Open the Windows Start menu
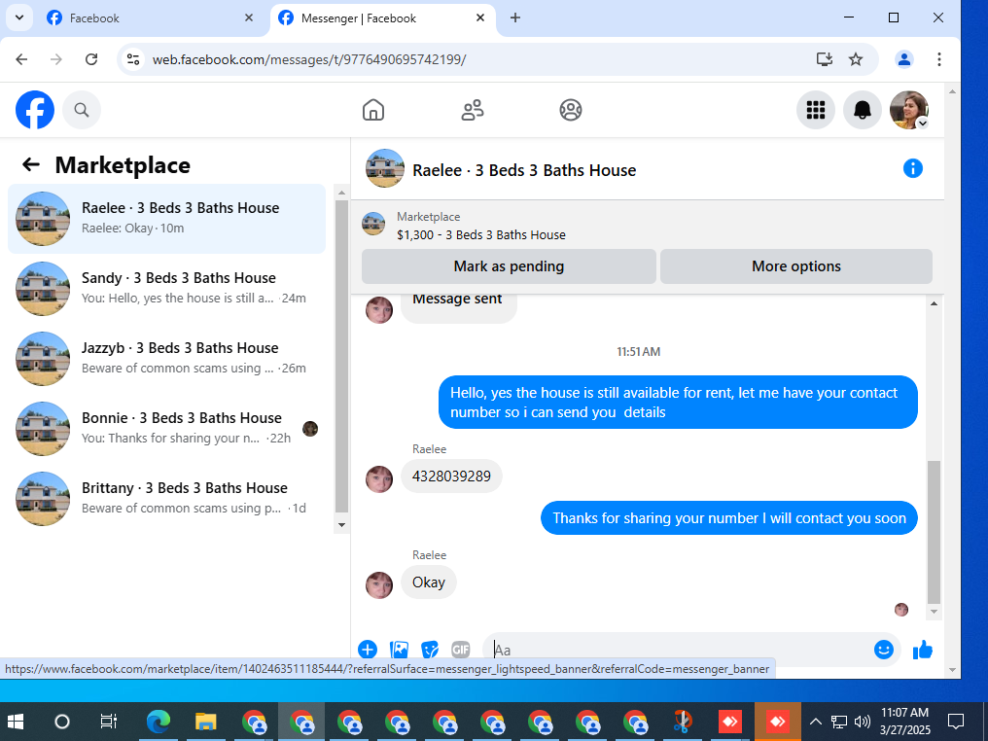 [x=16, y=722]
